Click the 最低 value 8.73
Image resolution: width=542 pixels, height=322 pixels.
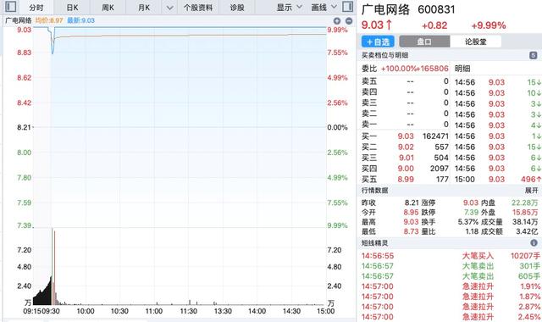pyautogui.click(x=411, y=231)
